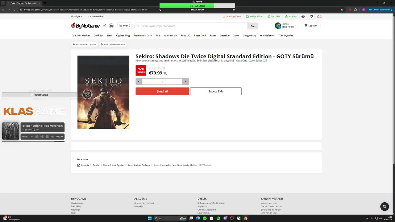Seek the Sagopa Kajmer track waveform
The height and width of the screenshot is (222, 395).
[42, 137]
